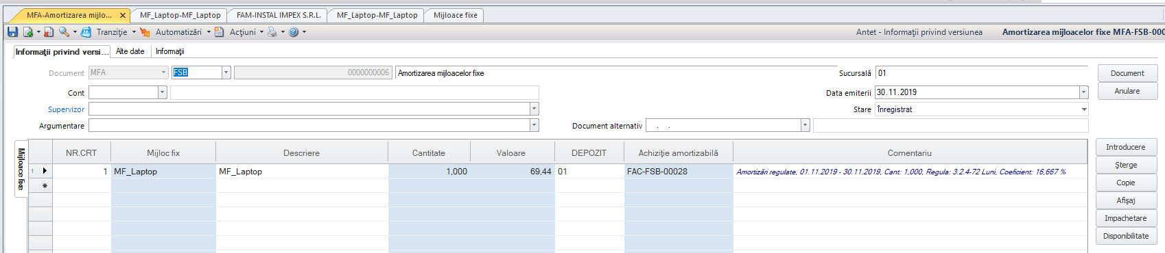Image resolution: width=1165 pixels, height=253 pixels.
Task: Open the Data emiterii date dropdown
Action: (x=1083, y=92)
